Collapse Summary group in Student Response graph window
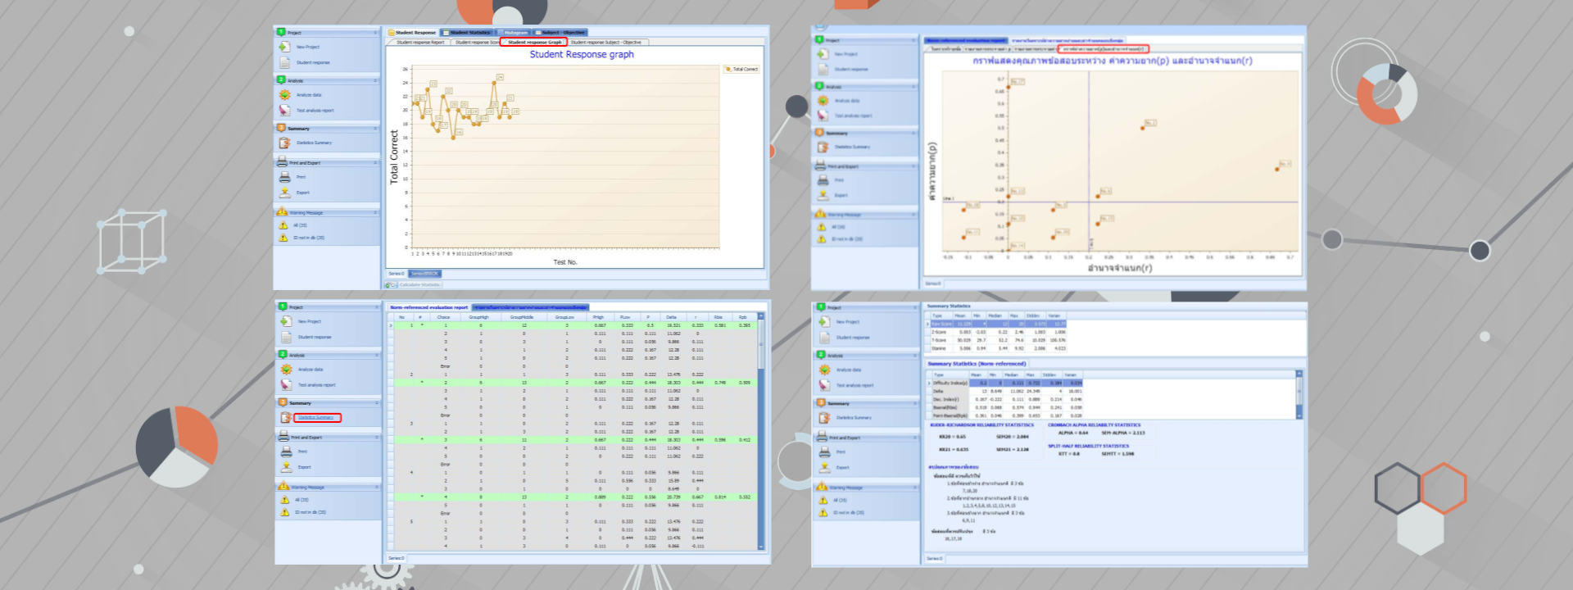The height and width of the screenshot is (590, 1573). point(375,129)
